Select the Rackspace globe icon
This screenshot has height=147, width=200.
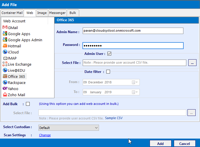coord(5,82)
